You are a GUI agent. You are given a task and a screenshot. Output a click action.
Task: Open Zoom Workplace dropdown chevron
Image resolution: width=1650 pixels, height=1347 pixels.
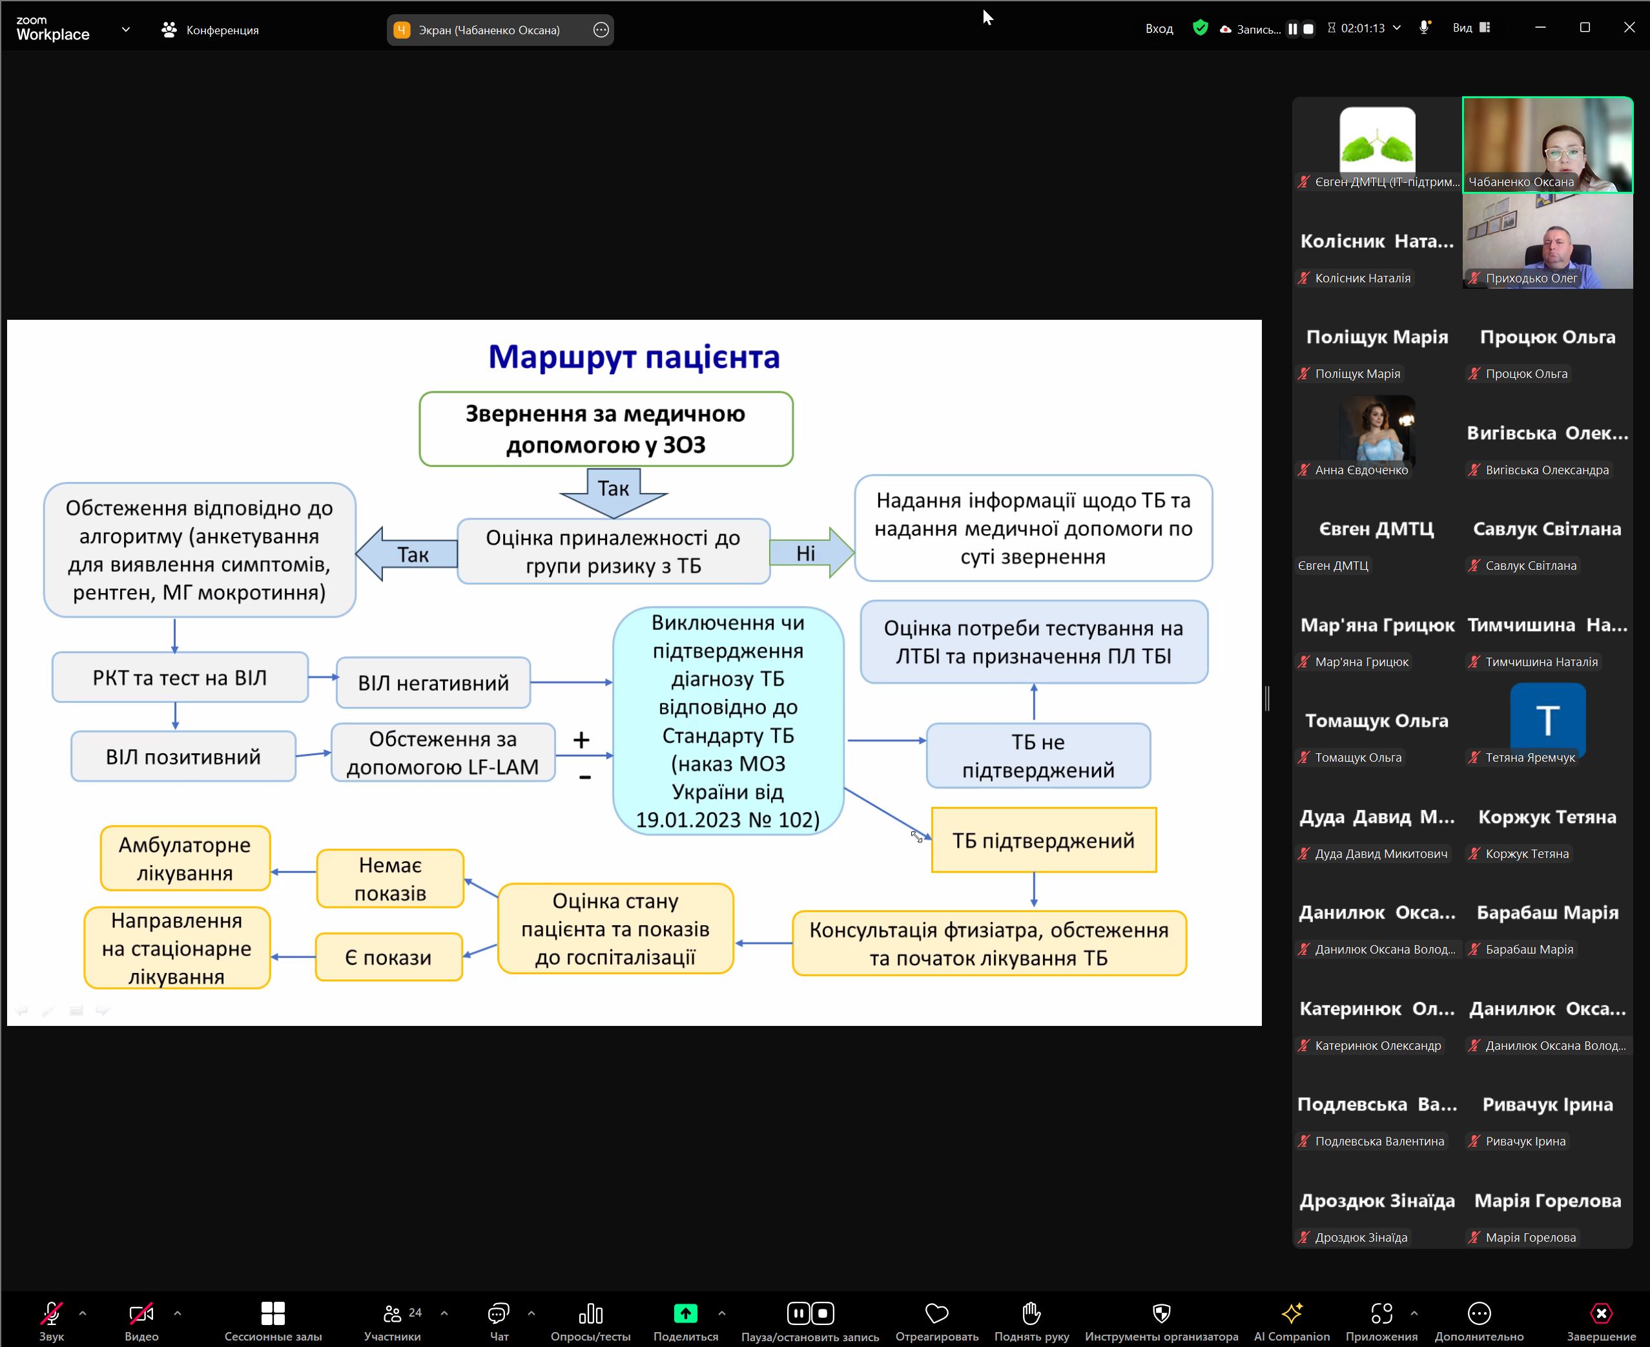pyautogui.click(x=126, y=30)
